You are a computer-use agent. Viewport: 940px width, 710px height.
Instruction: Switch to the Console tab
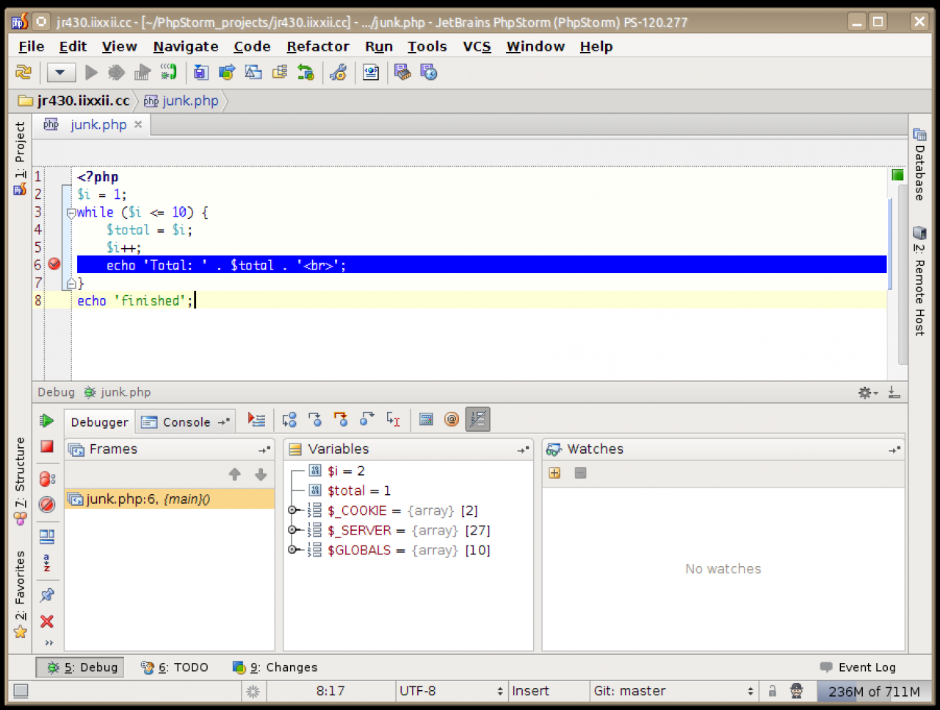[x=185, y=422]
